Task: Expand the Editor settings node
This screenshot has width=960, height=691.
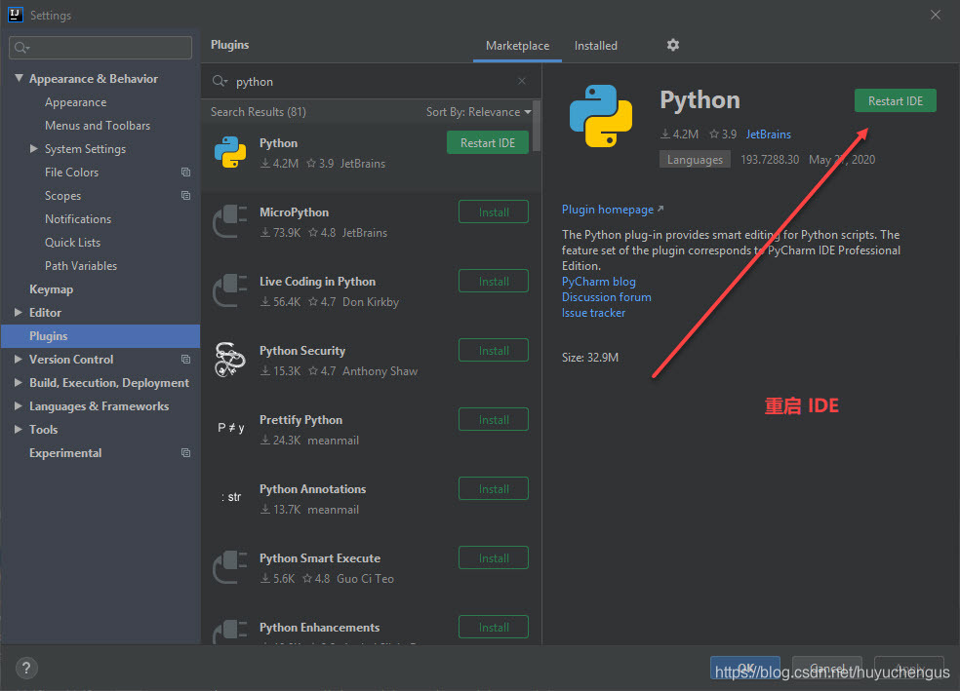Action: pos(19,313)
